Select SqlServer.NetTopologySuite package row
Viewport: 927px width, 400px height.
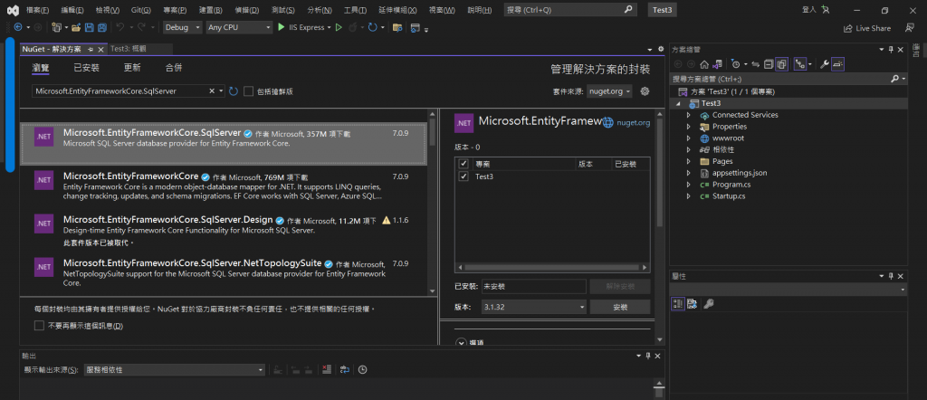(224, 272)
